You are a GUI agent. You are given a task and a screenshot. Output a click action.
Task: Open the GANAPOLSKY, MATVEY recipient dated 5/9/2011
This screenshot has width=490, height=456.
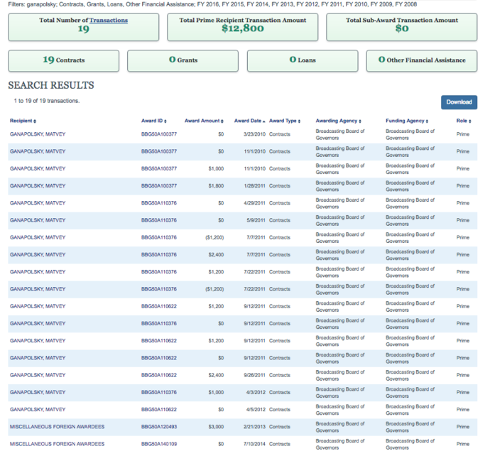click(x=38, y=220)
